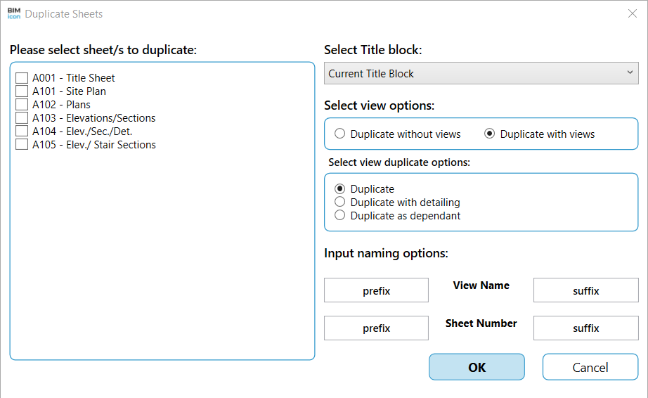Focus the Sheet Number suffix field
The image size is (648, 398).
[x=585, y=328]
